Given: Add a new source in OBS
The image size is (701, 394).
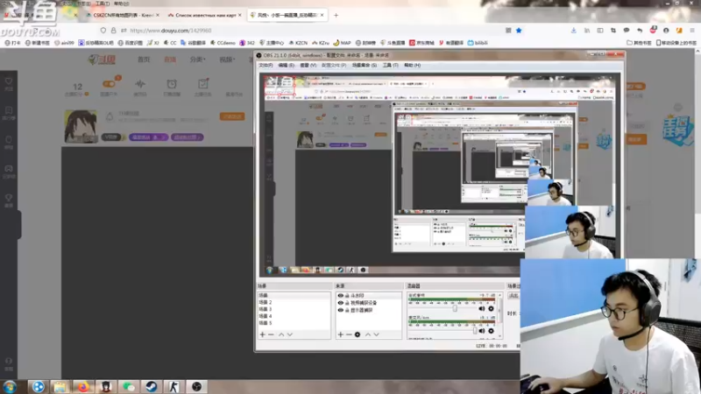Looking at the screenshot, I should coord(341,334).
